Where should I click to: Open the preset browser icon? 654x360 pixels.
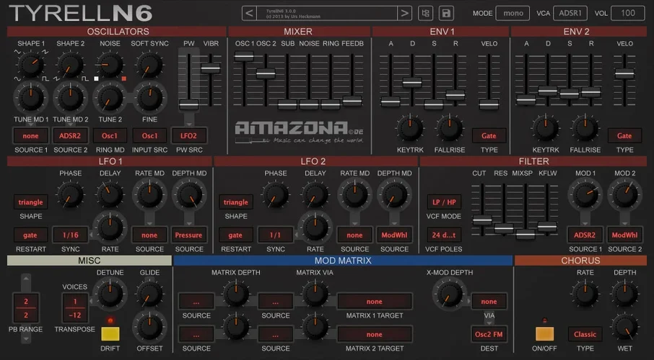425,13
